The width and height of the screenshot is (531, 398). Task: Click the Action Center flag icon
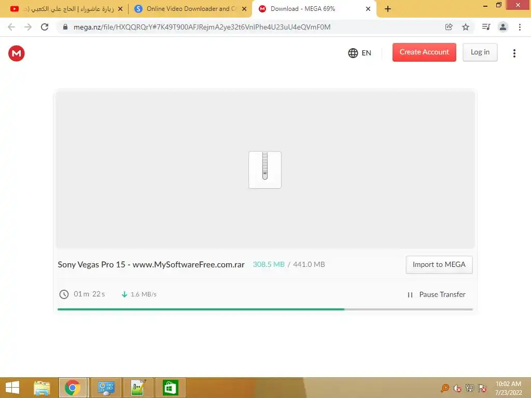482,388
